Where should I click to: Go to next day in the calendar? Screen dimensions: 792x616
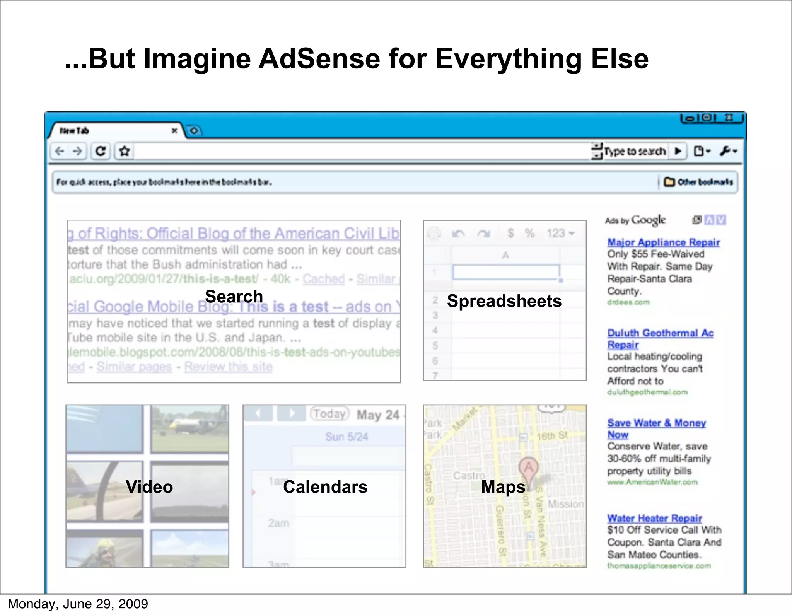coord(292,413)
